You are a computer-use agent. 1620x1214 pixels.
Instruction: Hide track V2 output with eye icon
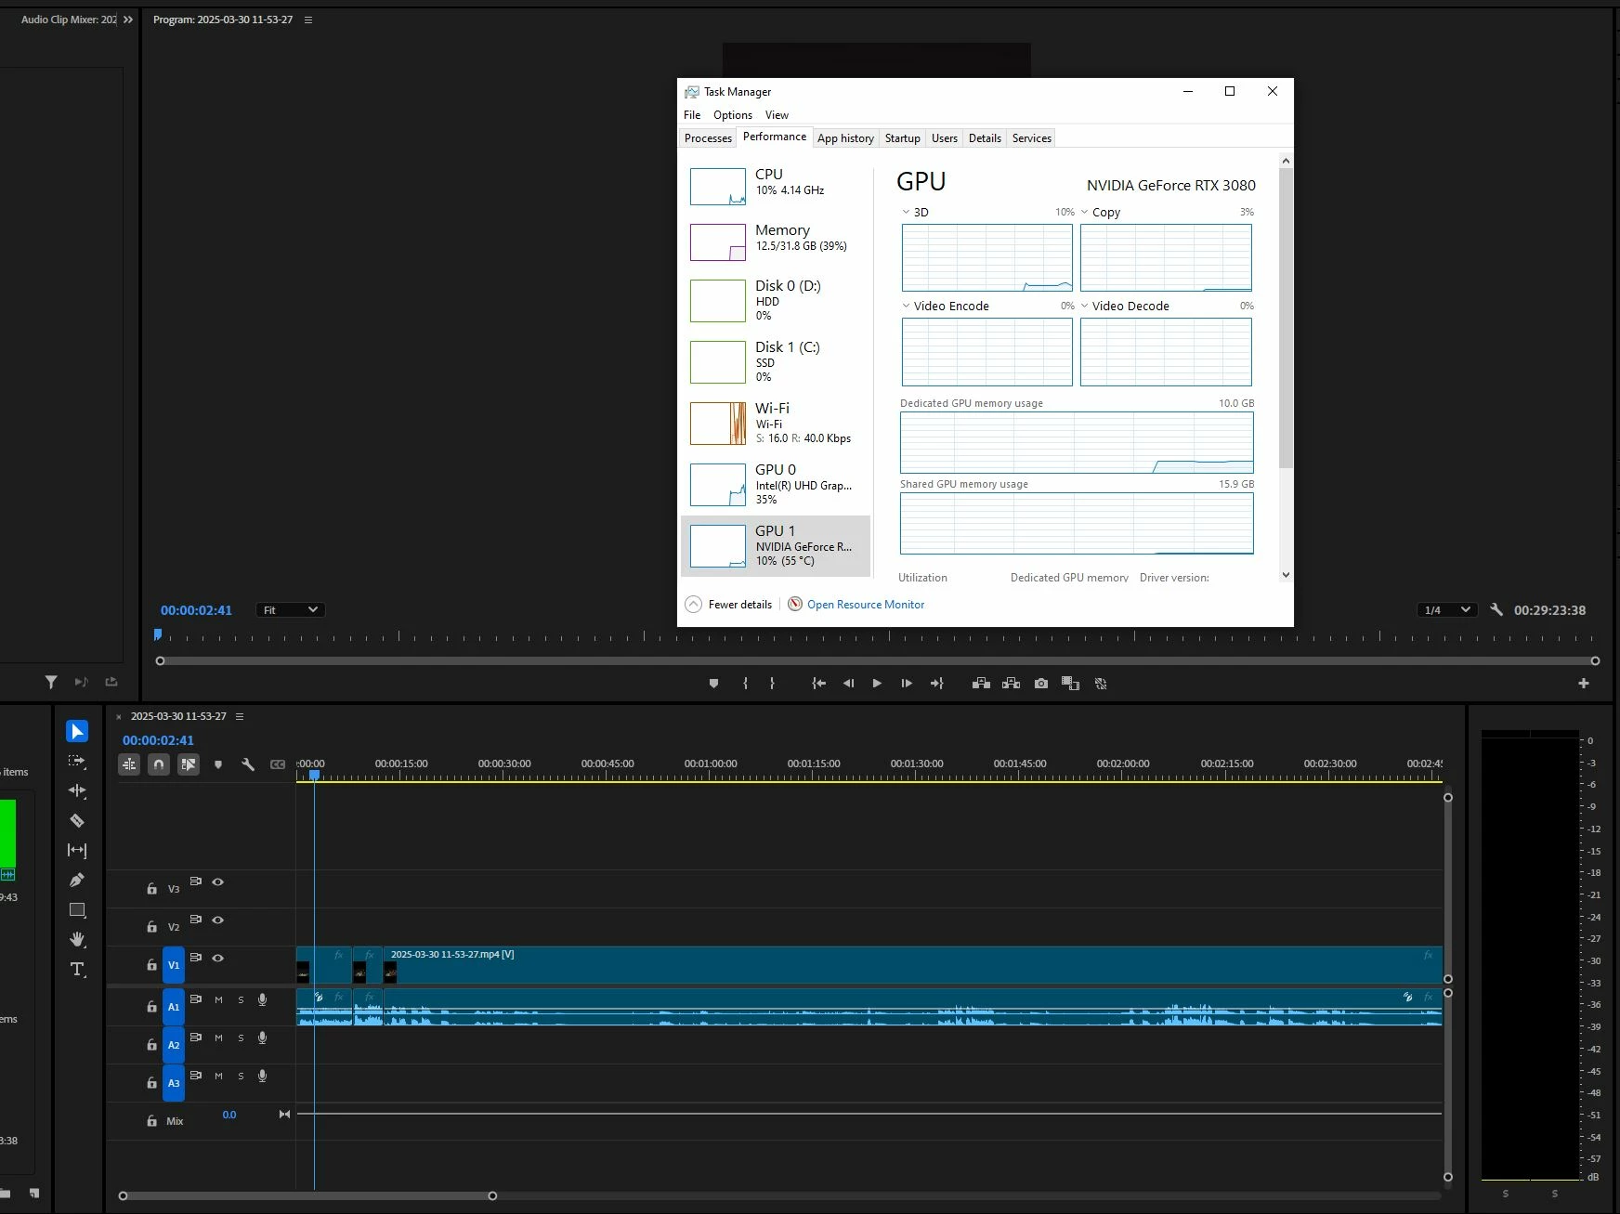[x=218, y=920]
